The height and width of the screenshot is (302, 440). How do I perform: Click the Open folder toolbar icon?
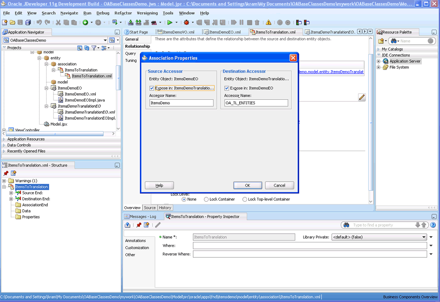12,23
